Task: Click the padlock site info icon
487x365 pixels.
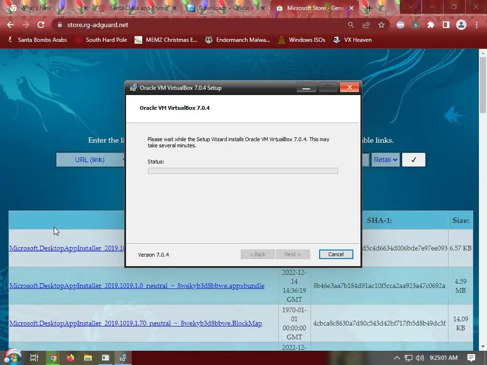Action: [x=60, y=25]
